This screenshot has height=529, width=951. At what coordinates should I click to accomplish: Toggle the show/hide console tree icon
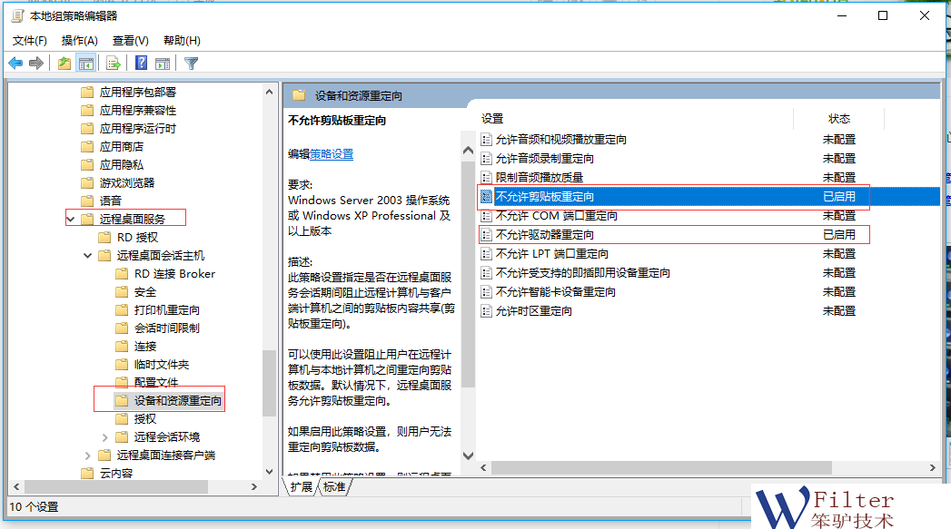86,64
